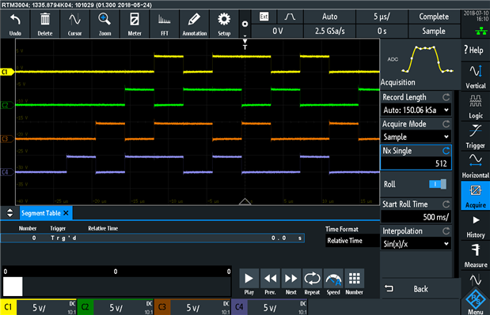This screenshot has width=490, height=315.
Task: Open the Vertical settings menu
Action: [475, 77]
